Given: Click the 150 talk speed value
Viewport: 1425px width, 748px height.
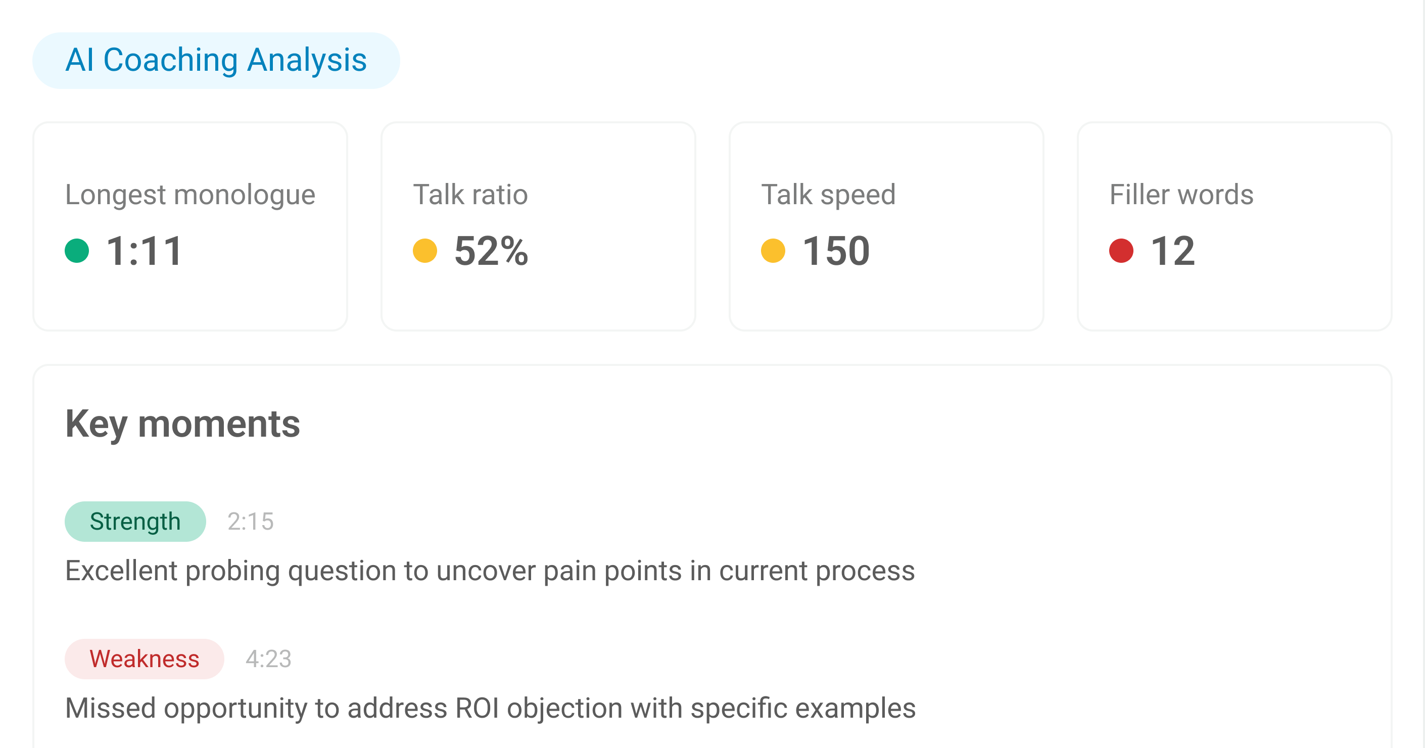Looking at the screenshot, I should [835, 251].
